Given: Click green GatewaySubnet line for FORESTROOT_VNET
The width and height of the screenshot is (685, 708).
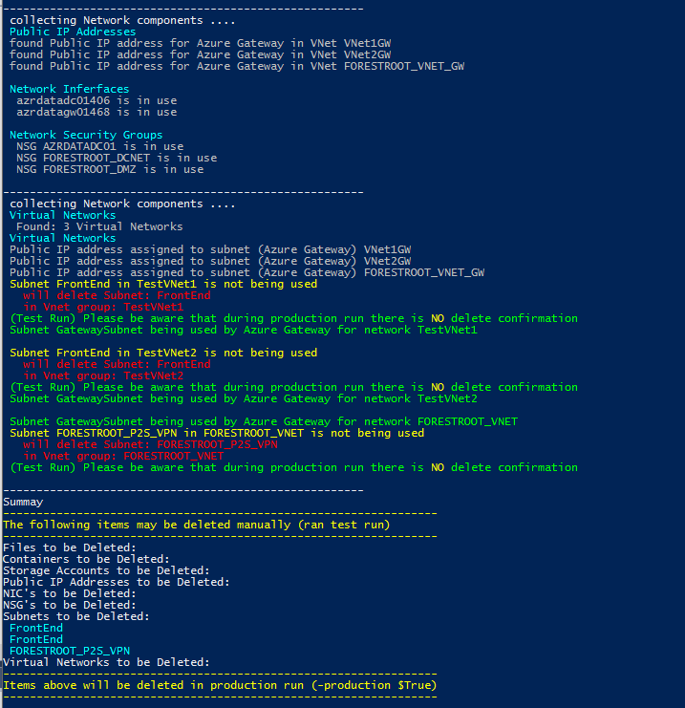Looking at the screenshot, I should (264, 421).
